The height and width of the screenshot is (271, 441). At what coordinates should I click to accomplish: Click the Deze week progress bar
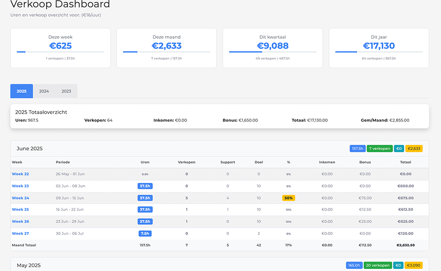click(60, 52)
